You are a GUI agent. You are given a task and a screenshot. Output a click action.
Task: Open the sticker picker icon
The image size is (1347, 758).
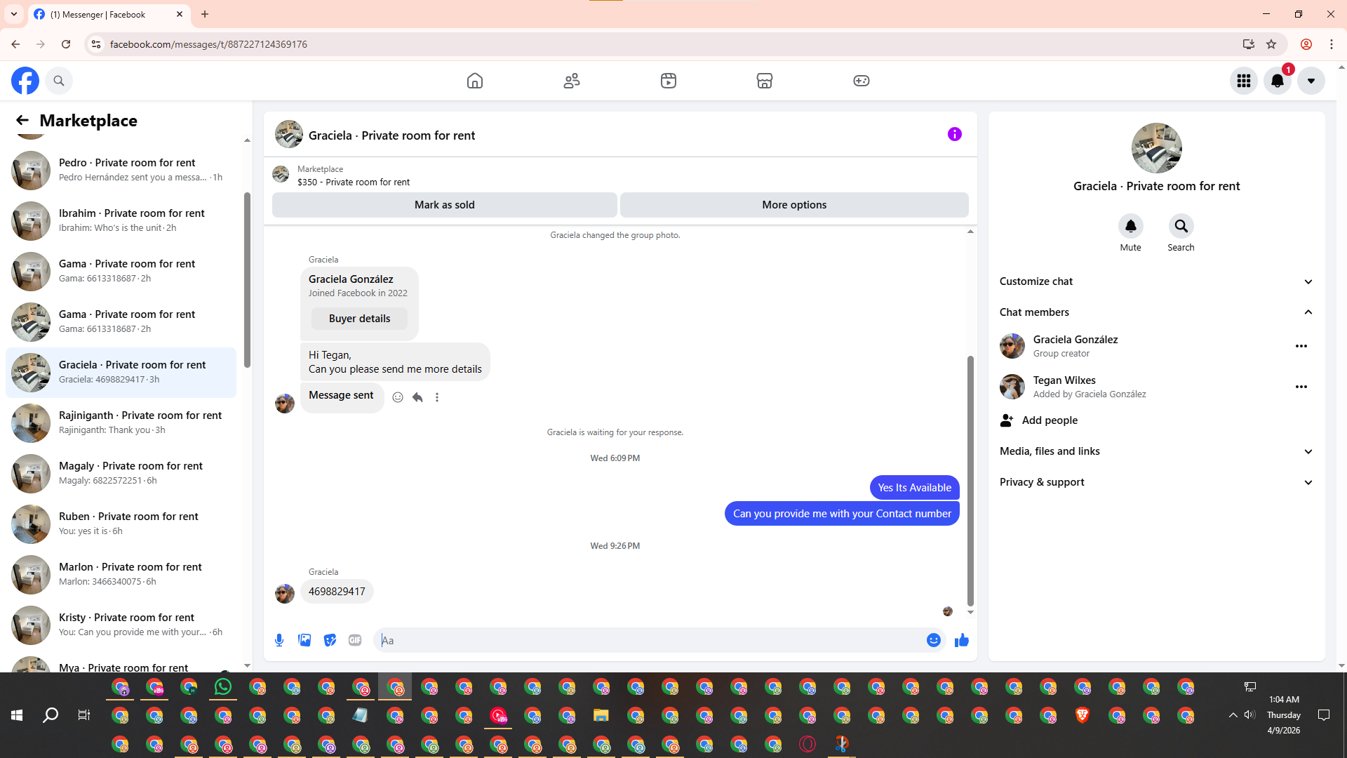330,640
